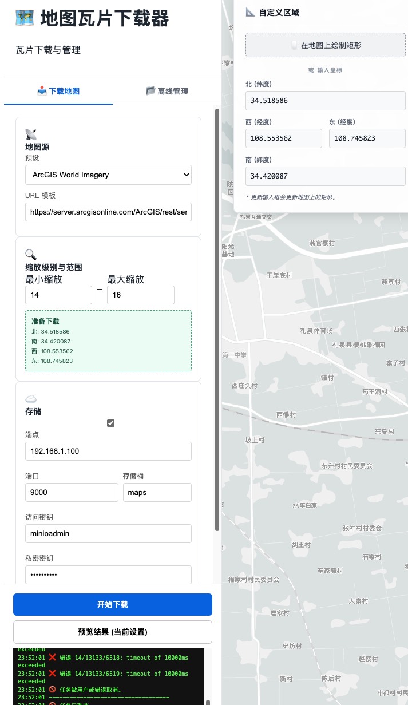Click the 王崖底村 map label
This screenshot has width=408, height=705.
[279, 275]
